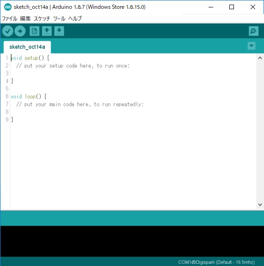
Task: Save sketch with the down arrow icon
Action: (59, 31)
